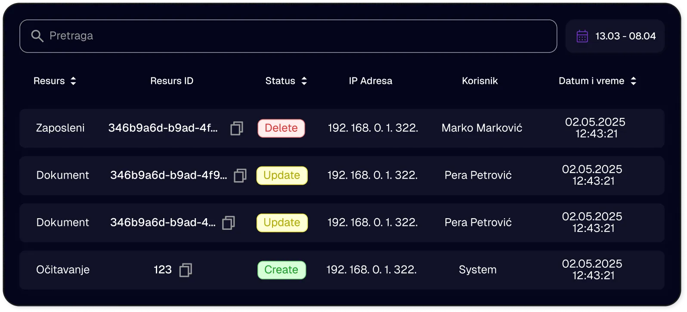Click Update badge for first Dokument row
687x312 pixels.
[282, 176]
